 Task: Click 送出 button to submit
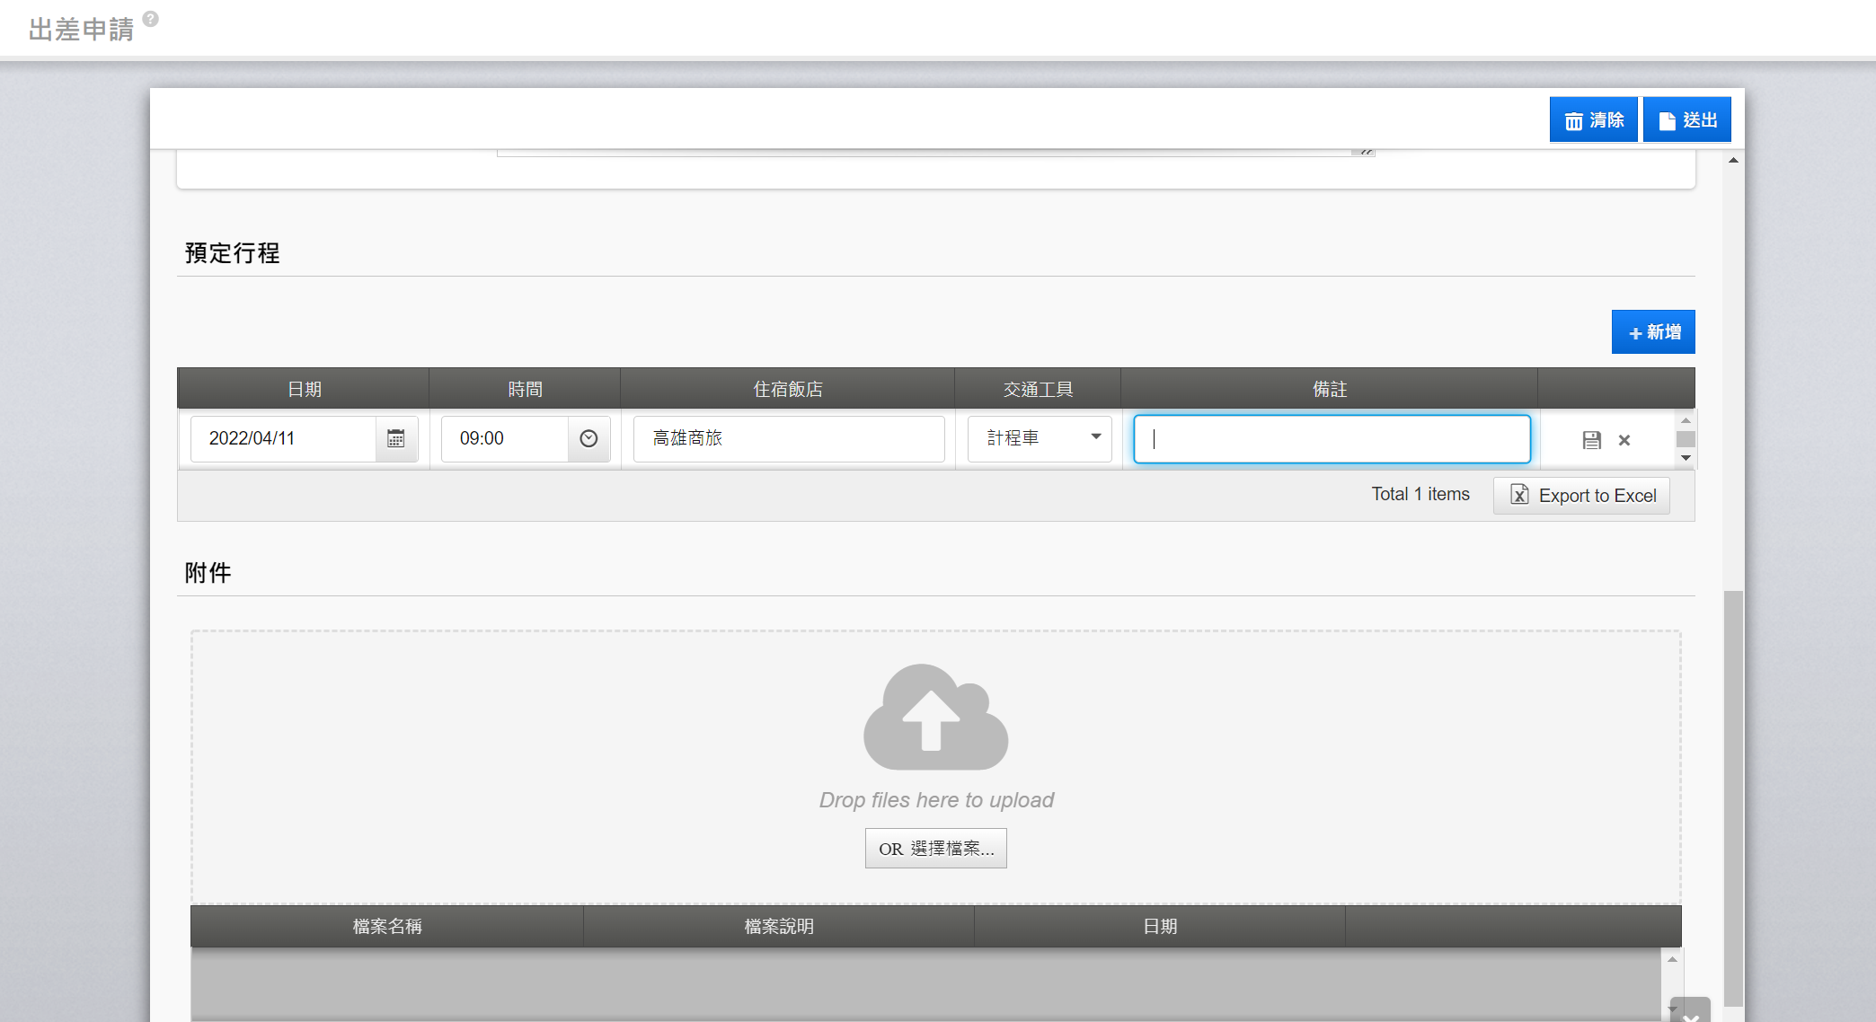[x=1686, y=120]
